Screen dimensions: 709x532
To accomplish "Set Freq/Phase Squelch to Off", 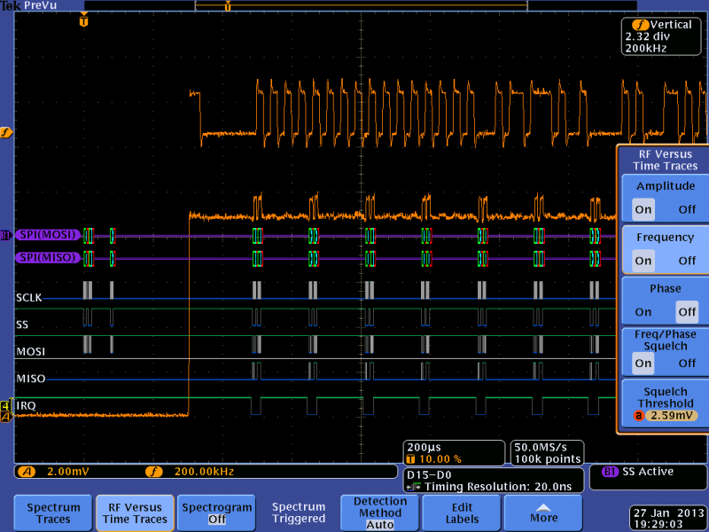I will [687, 364].
